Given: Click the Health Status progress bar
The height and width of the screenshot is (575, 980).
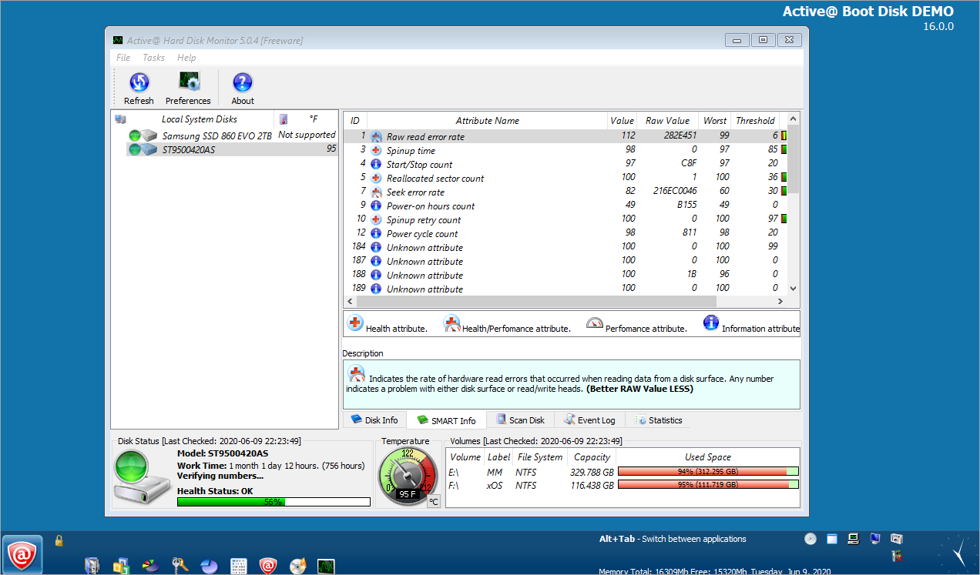Looking at the screenshot, I should click(274, 501).
